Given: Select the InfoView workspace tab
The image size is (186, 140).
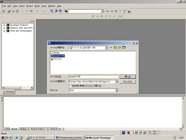Looking at the screenshot, I should tap(9, 92).
